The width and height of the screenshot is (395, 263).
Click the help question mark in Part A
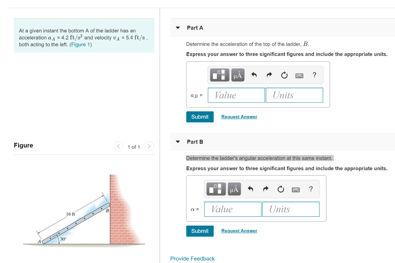314,75
